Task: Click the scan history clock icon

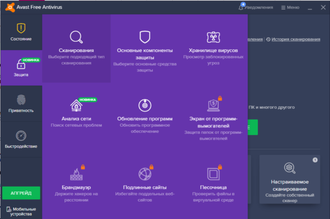Action: coord(268,40)
